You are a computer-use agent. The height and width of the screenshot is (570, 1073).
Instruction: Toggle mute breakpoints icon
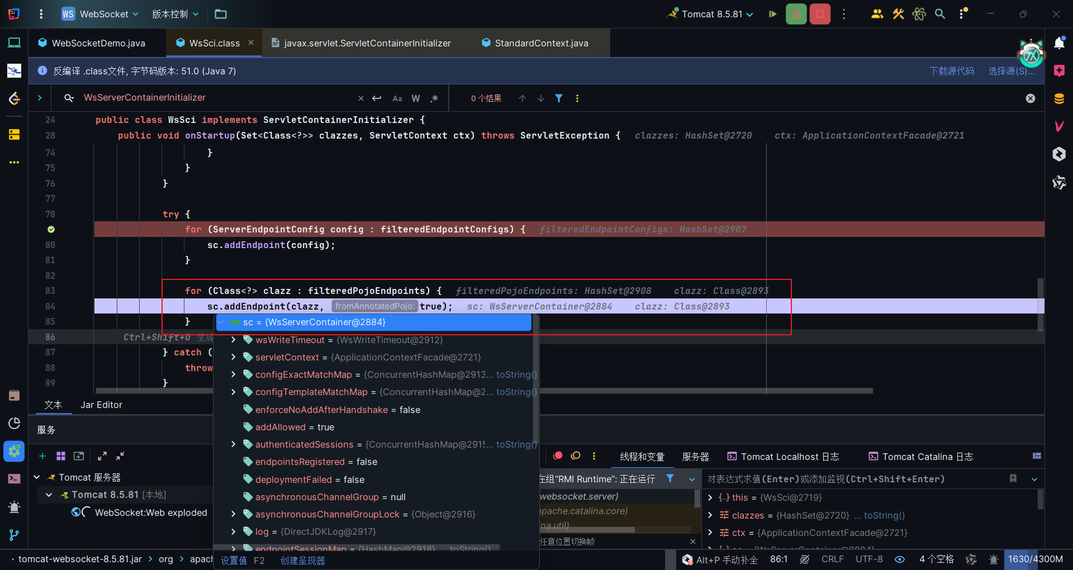coord(576,456)
